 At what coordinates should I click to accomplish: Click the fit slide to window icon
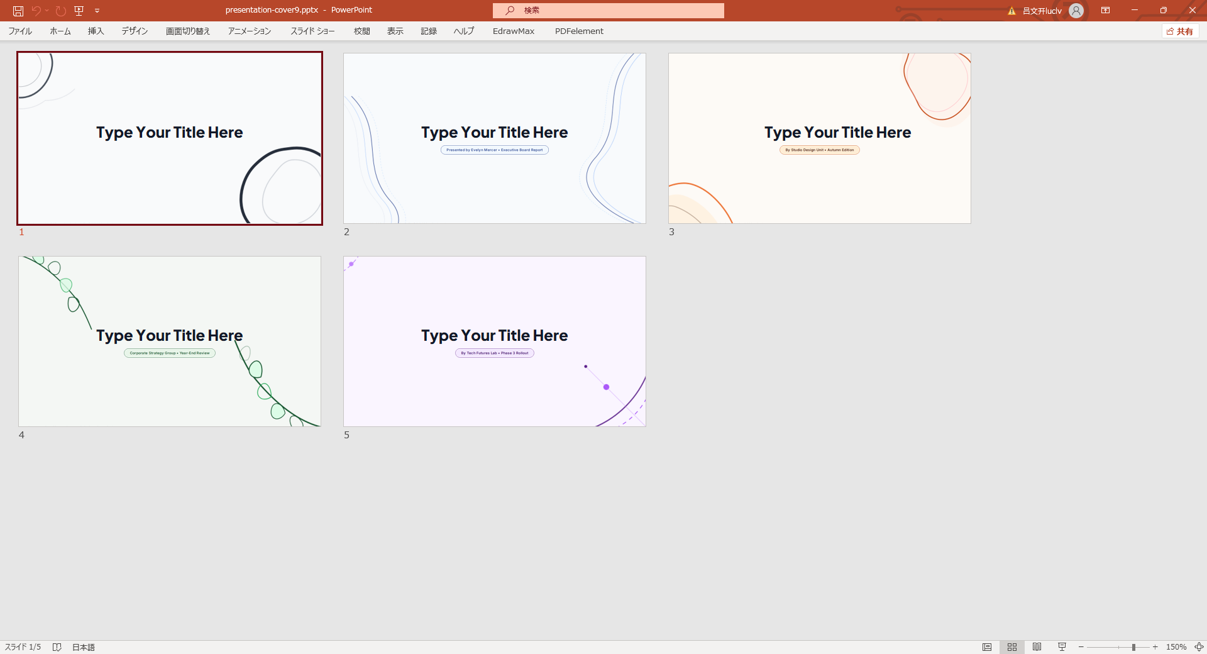pyautogui.click(x=1199, y=647)
